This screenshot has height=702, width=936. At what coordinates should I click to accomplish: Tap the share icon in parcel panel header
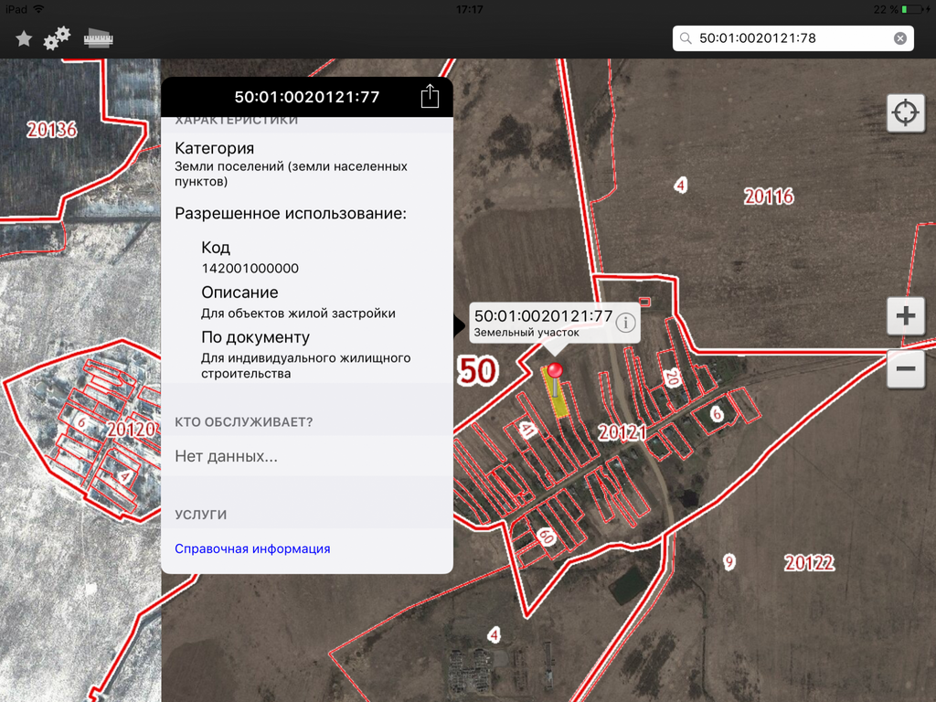(430, 97)
